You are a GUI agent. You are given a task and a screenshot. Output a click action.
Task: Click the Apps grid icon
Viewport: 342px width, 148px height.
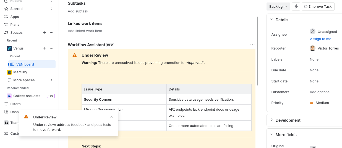tap(6, 17)
